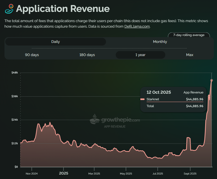Click the Sept 2025 x-axis label
The height and width of the screenshot is (179, 217).
point(190,173)
